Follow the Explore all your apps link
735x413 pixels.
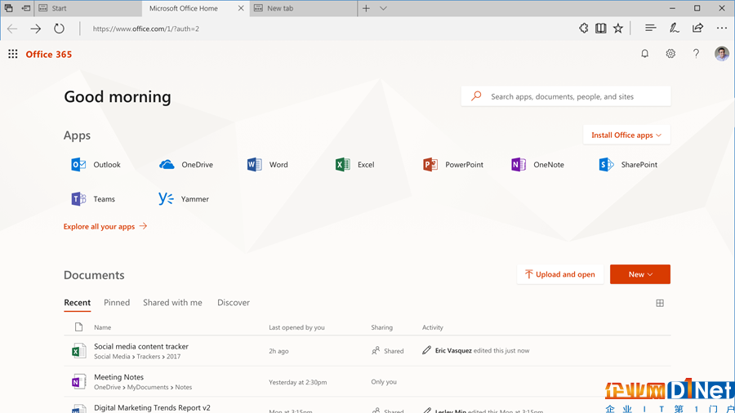pyautogui.click(x=105, y=227)
